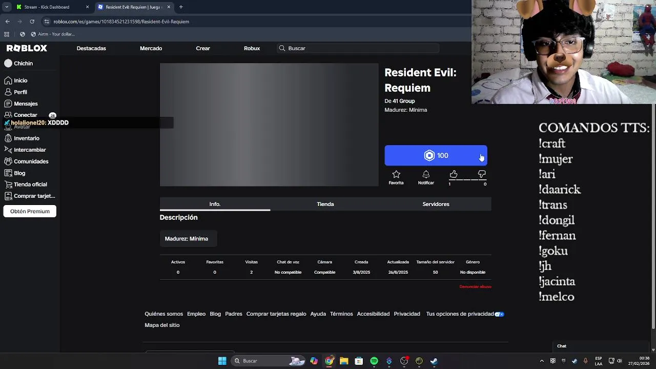Open the Perfil sidebar item
Viewport: 656px width, 369px height.
coord(20,92)
